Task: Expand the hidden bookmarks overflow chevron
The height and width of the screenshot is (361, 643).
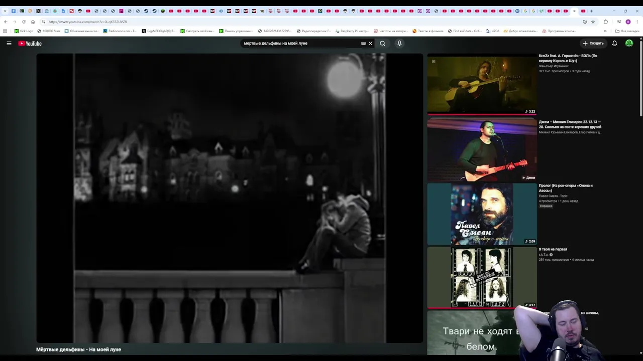Action: coord(605,31)
